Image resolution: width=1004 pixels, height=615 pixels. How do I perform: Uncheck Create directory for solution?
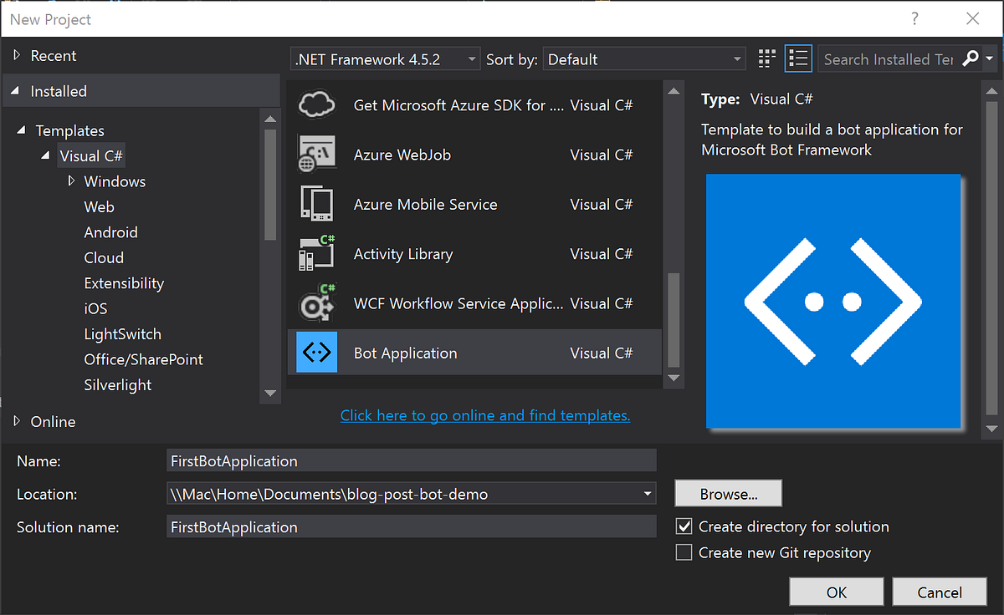click(684, 526)
